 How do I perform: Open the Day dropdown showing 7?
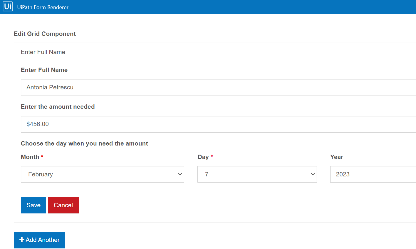pos(257,174)
